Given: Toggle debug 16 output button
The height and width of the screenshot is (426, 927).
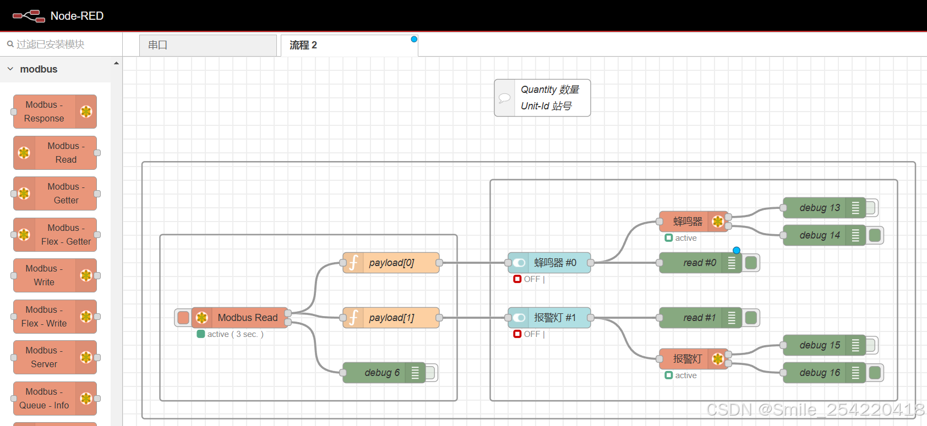Looking at the screenshot, I should tap(875, 373).
